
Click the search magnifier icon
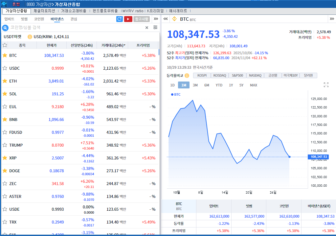(5, 27)
